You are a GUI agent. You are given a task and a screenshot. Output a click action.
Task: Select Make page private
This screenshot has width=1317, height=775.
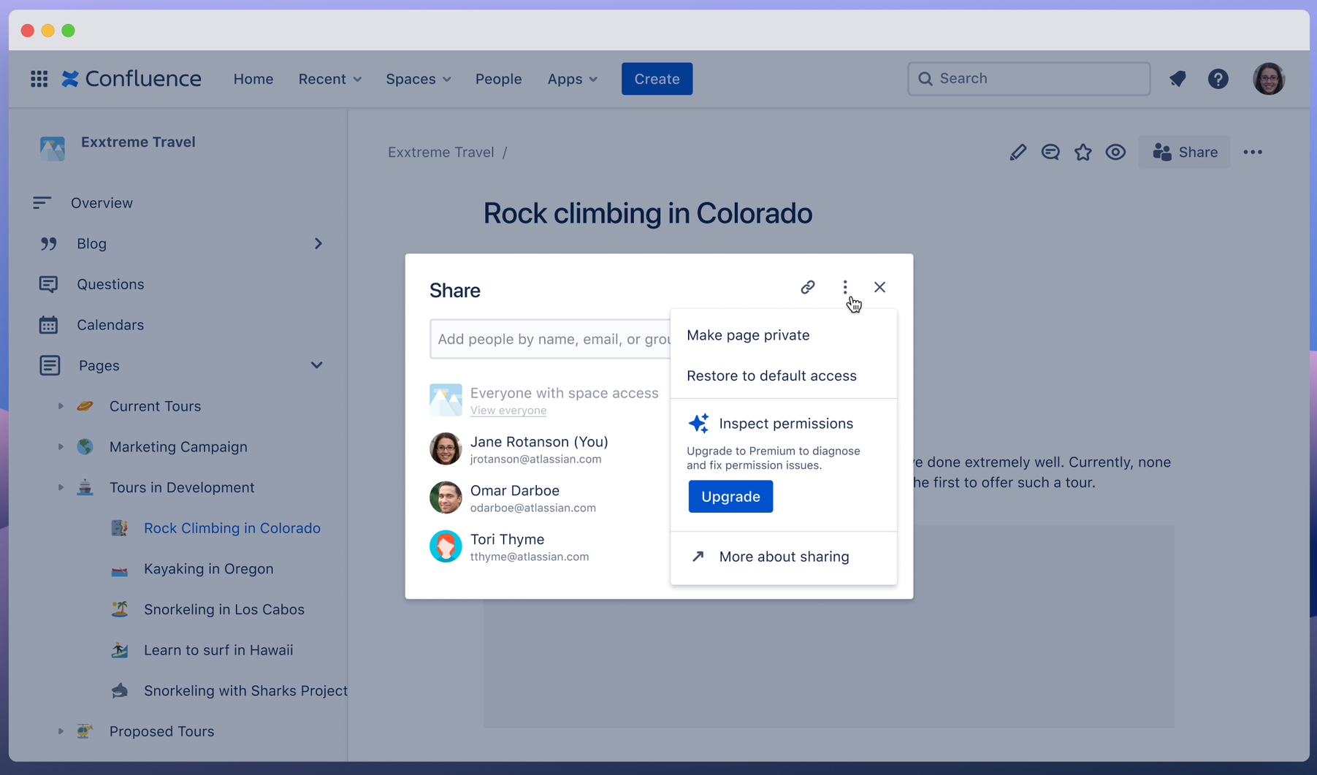point(783,335)
